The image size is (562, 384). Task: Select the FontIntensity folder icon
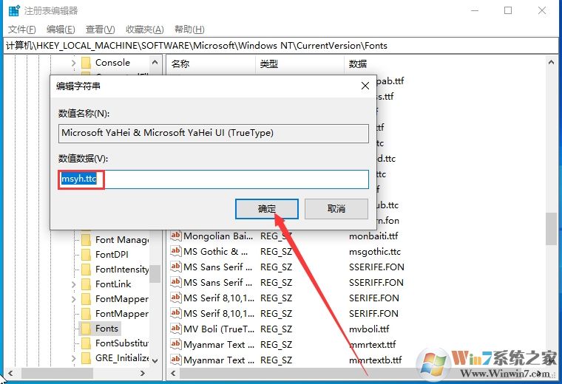86,269
